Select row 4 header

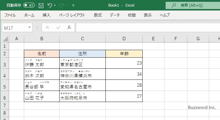coord(5,74)
